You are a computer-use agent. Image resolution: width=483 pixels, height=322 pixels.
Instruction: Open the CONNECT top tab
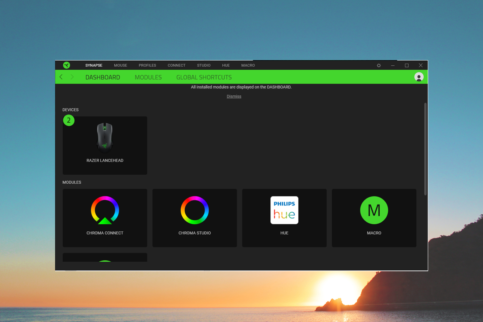pyautogui.click(x=177, y=65)
